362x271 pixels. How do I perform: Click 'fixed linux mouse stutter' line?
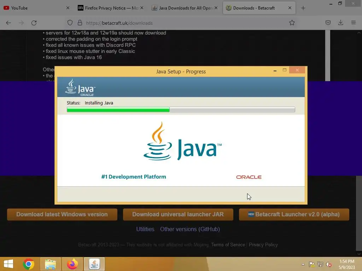click(x=90, y=51)
